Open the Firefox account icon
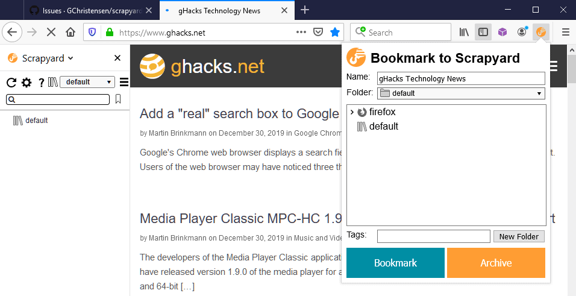This screenshot has height=296, width=576. [x=522, y=33]
